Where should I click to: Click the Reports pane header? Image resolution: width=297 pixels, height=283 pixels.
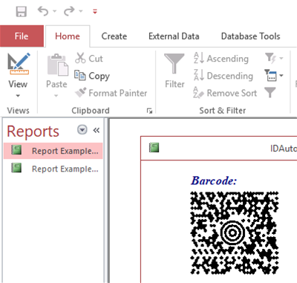pos(33,131)
